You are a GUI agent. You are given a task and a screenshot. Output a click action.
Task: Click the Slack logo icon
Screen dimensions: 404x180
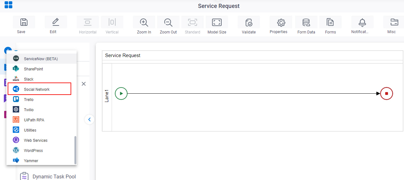pyautogui.click(x=16, y=79)
